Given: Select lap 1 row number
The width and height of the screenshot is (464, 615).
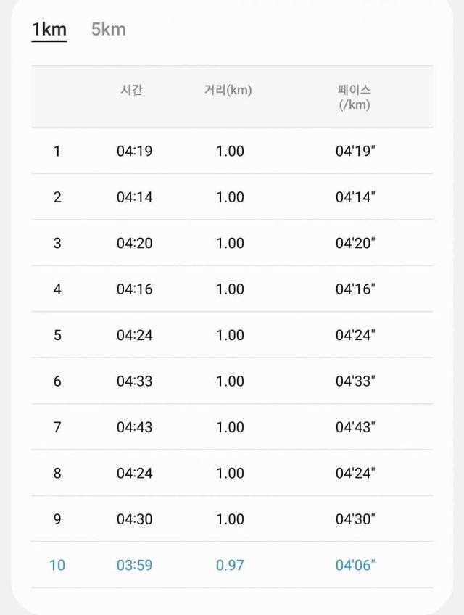Looking at the screenshot, I should coord(57,152).
